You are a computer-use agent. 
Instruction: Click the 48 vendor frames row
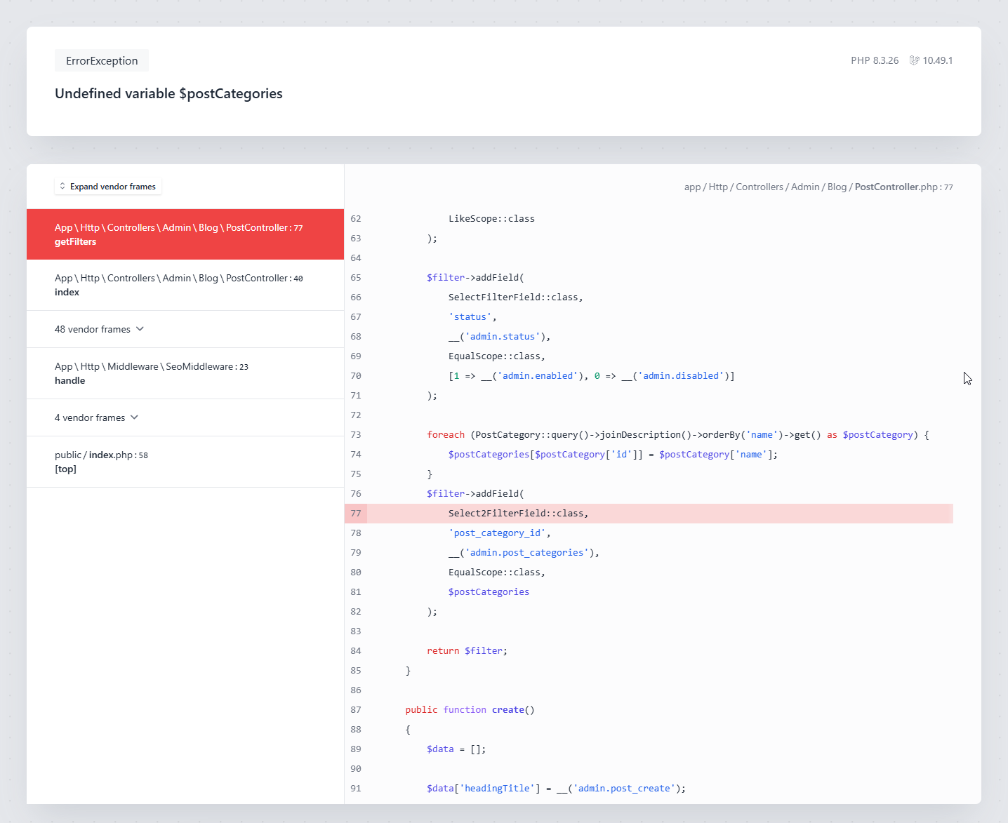93,329
